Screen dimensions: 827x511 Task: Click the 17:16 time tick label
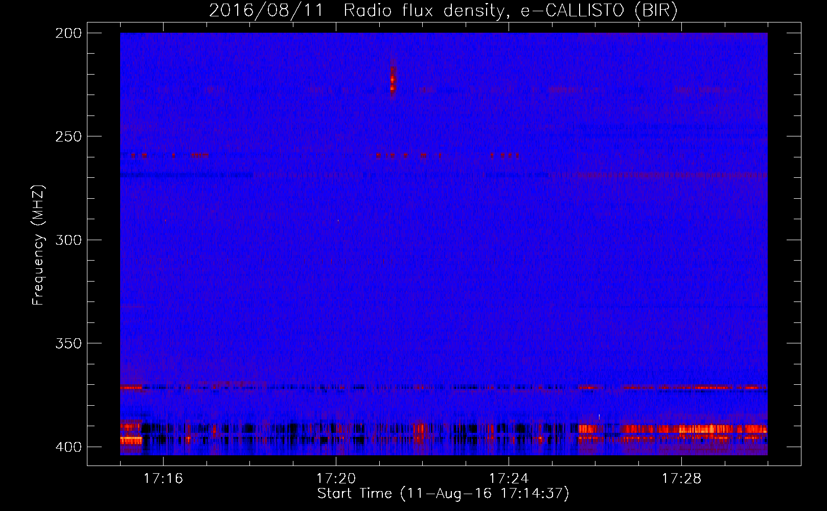(163, 478)
